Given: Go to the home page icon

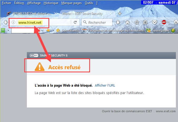Looking at the screenshot, I should click(x=127, y=22).
